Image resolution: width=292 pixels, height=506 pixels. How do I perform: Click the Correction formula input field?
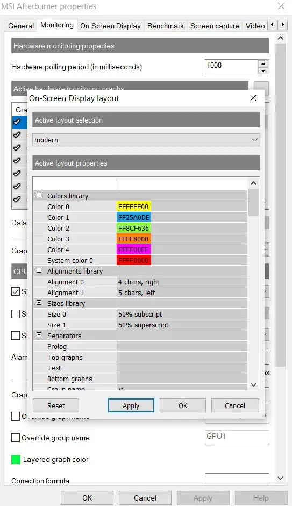coord(237,479)
